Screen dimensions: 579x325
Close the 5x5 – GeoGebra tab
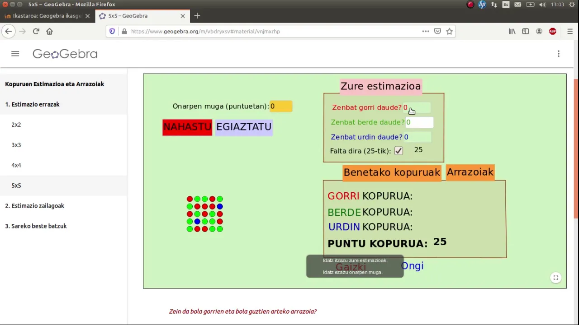pyautogui.click(x=183, y=16)
